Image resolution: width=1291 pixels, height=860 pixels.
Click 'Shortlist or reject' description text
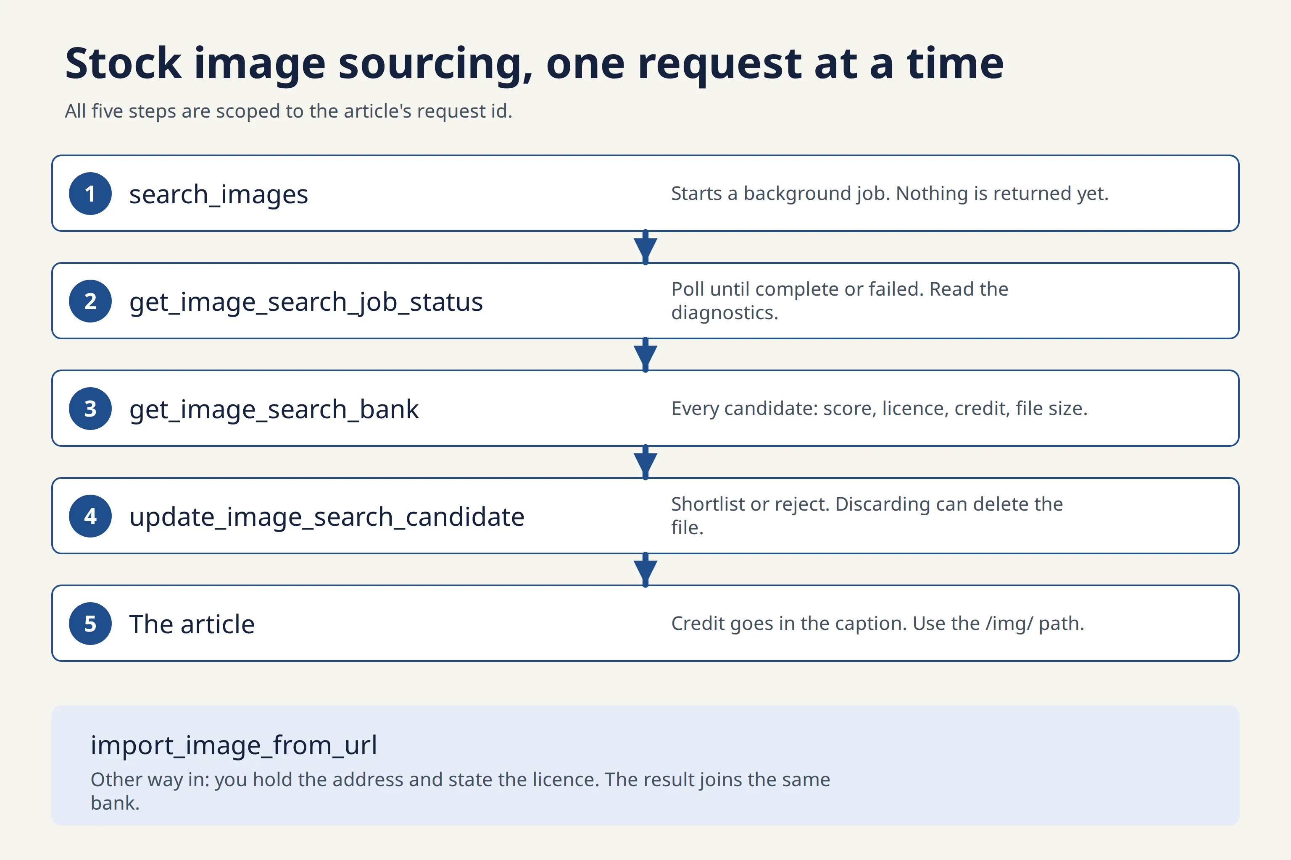point(867,516)
